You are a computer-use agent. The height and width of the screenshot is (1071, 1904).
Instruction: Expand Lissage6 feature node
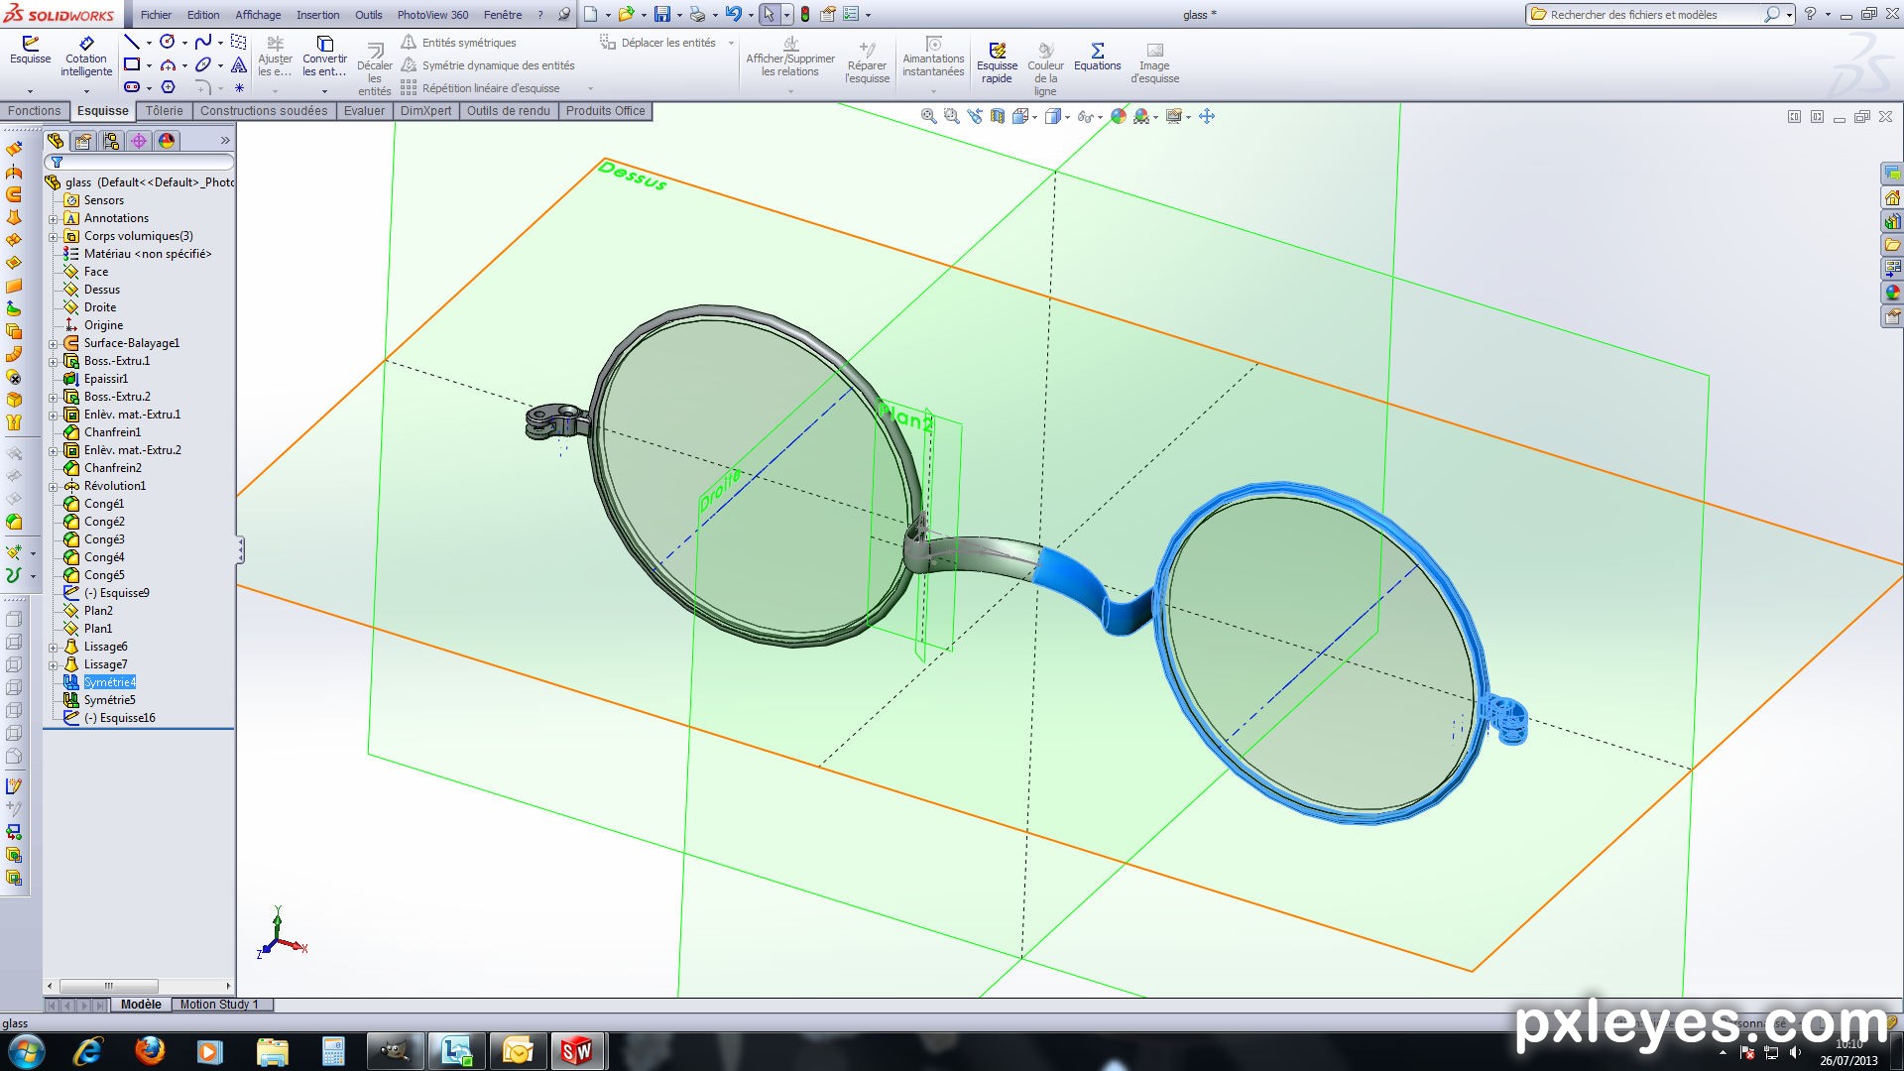[x=53, y=647]
